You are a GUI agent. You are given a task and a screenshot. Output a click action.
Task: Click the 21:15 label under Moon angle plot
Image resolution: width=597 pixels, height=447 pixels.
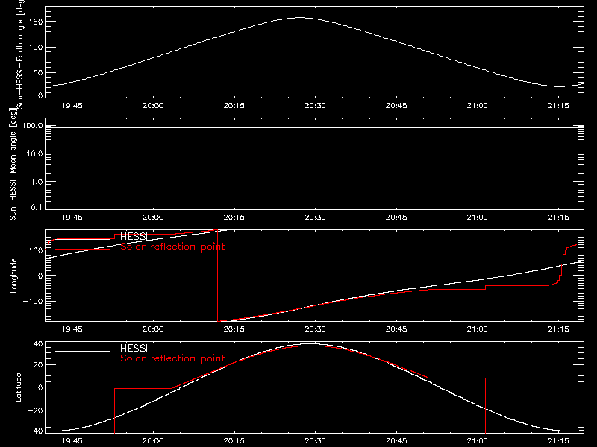[x=558, y=218]
